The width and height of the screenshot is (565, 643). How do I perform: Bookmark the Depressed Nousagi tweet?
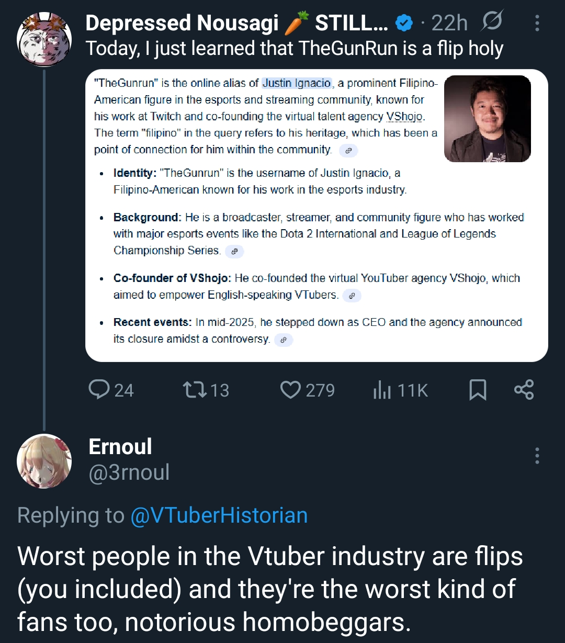[x=477, y=390]
